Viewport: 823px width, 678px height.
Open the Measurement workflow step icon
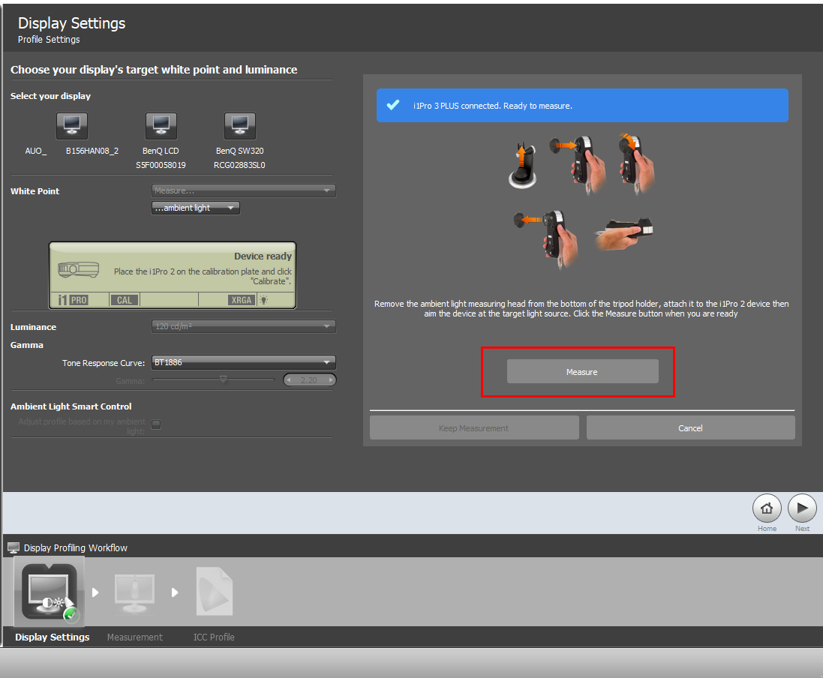(134, 593)
